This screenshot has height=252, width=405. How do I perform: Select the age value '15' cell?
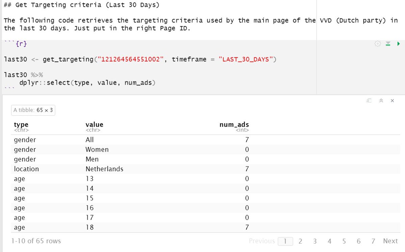[x=89, y=198]
